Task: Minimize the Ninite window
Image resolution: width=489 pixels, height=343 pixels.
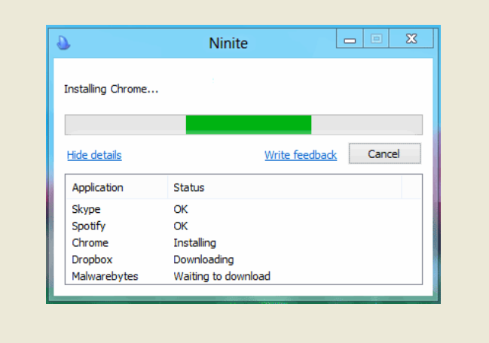Action: click(x=350, y=39)
